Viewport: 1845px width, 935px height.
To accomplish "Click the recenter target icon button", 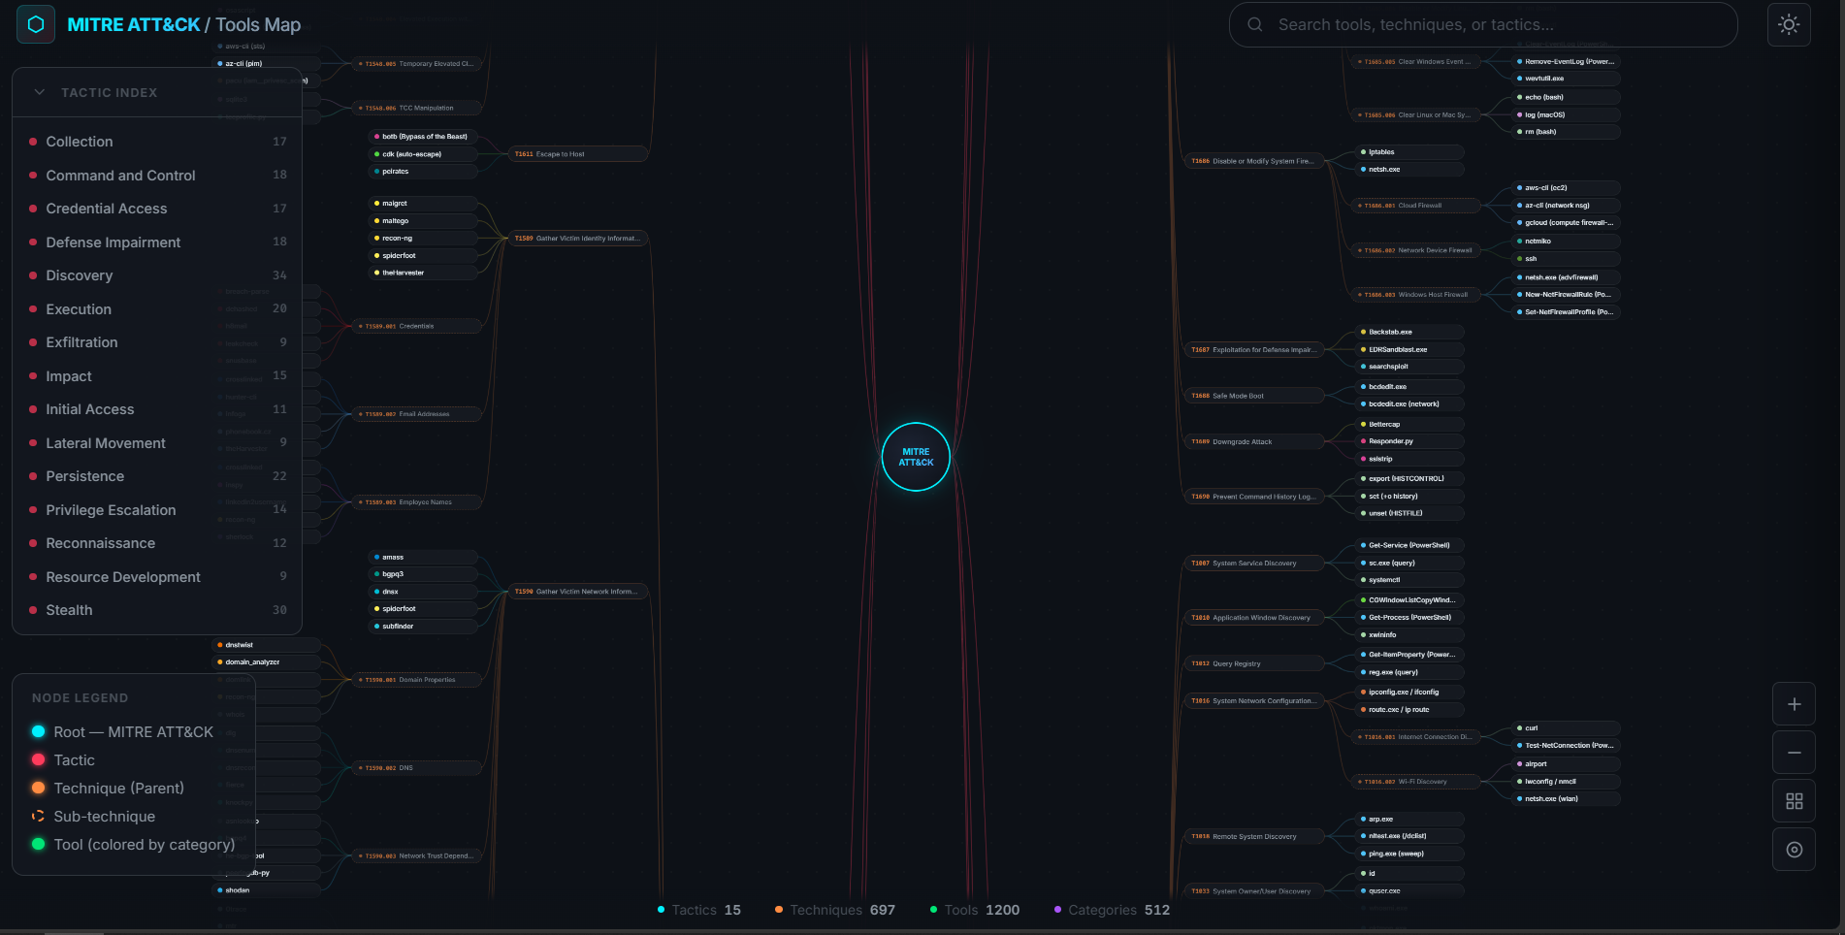I will point(1794,850).
